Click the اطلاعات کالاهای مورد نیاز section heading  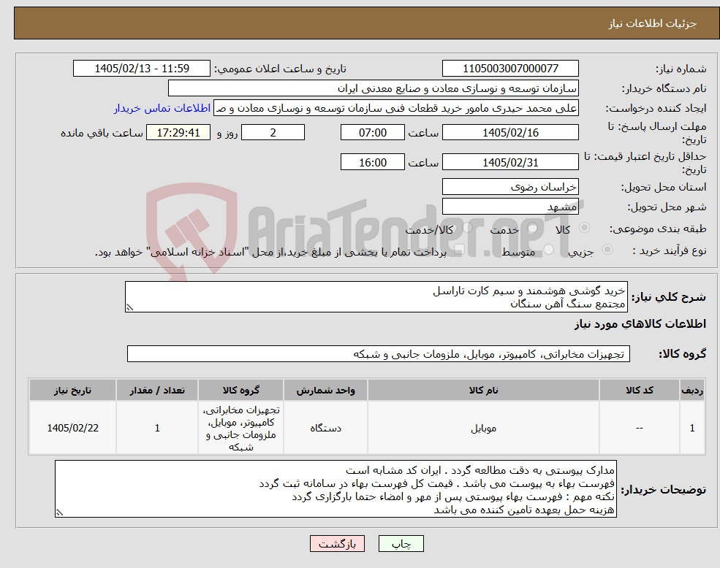point(640,324)
